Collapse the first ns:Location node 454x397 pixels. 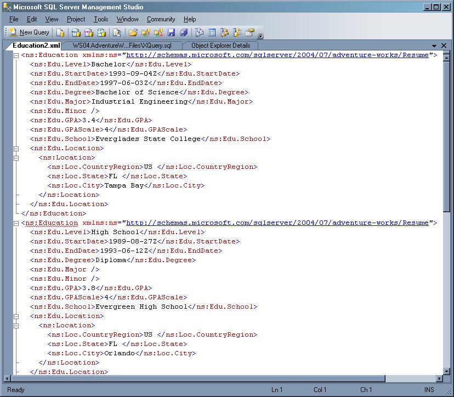click(16, 158)
